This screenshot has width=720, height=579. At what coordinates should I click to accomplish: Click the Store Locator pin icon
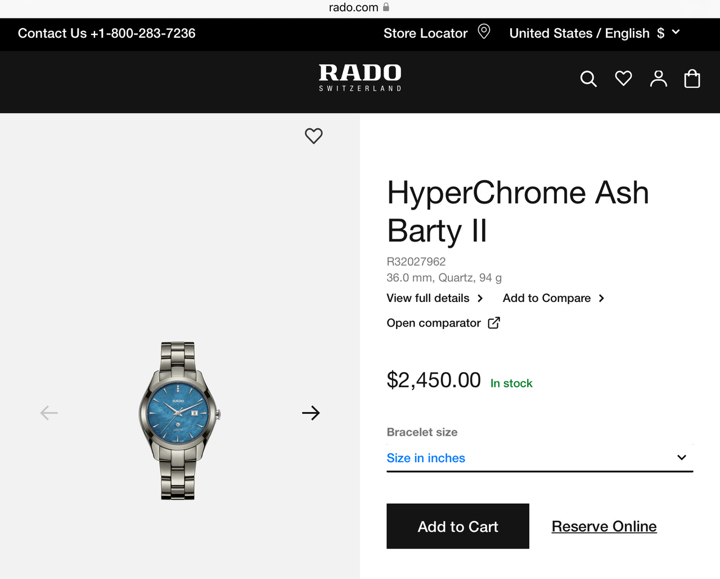[x=484, y=31]
